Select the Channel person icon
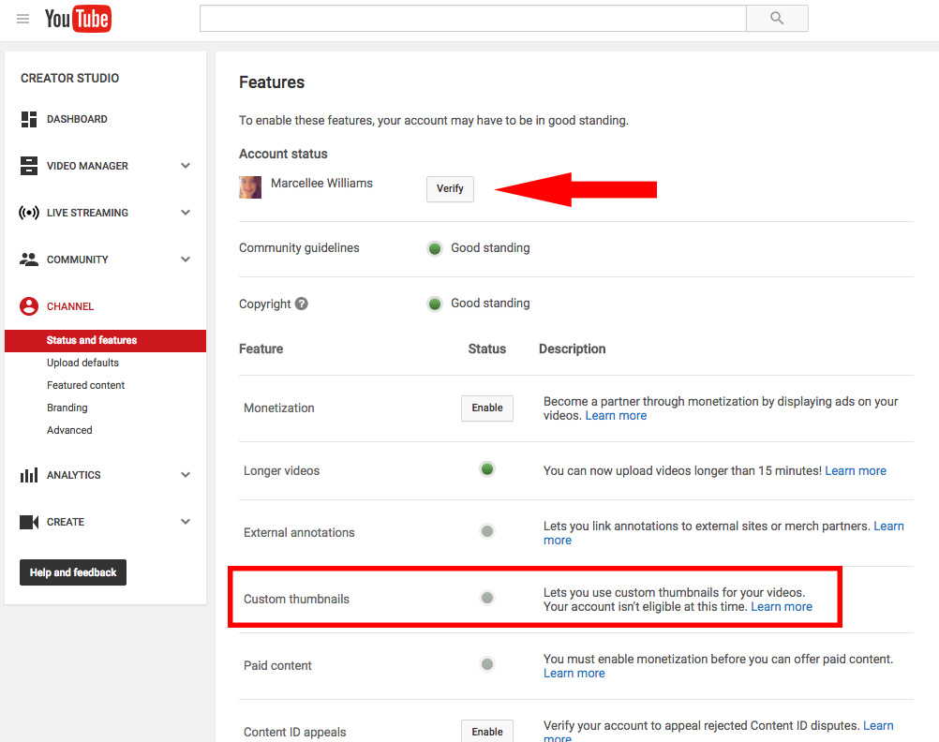The height and width of the screenshot is (742, 939). [29, 306]
